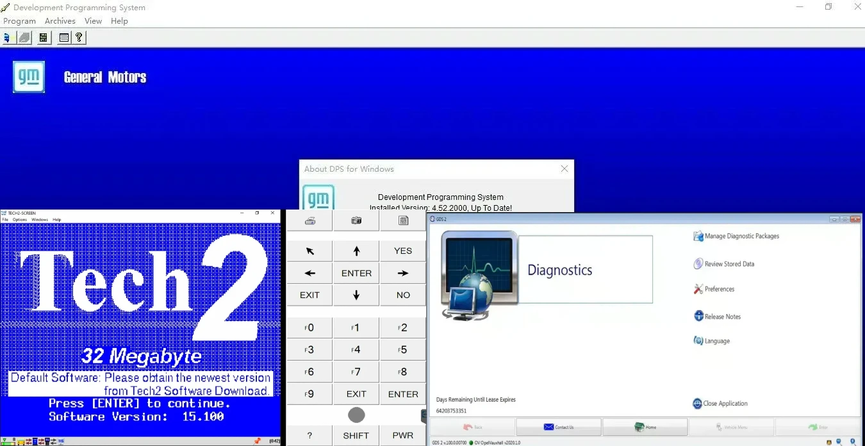Click the TIS icon in Tech2 status bar

[x=61, y=442]
